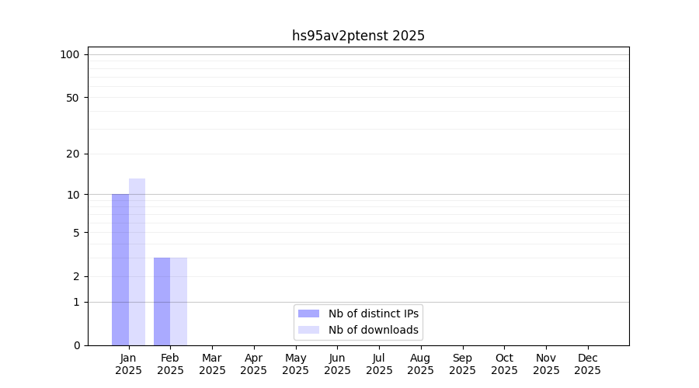
Task: Select the Mar 2025 axis label
Action: [x=212, y=364]
